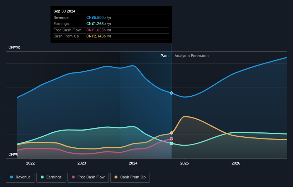Click the Free Cash Flow data point marker
This screenshot has height=187, width=293.
[172, 139]
